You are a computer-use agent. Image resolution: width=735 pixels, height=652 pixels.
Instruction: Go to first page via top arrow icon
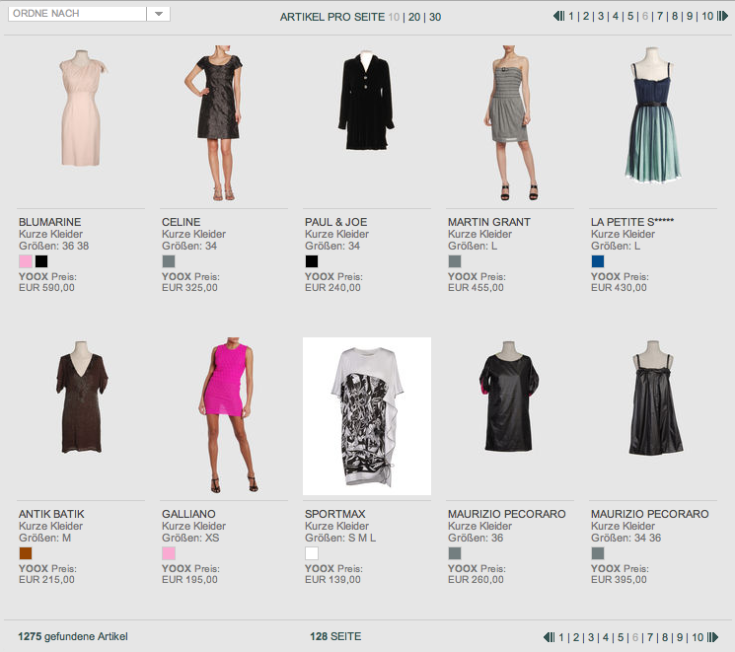tap(558, 16)
